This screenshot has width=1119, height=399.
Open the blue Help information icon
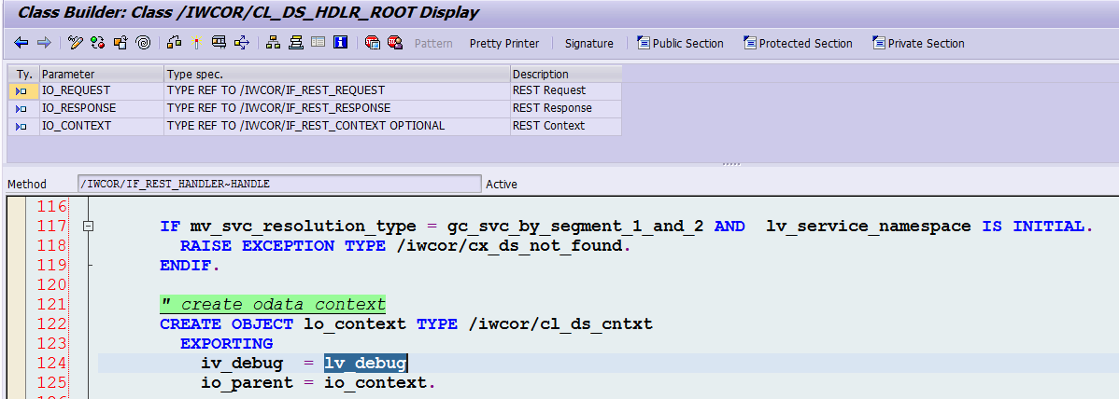coord(340,43)
